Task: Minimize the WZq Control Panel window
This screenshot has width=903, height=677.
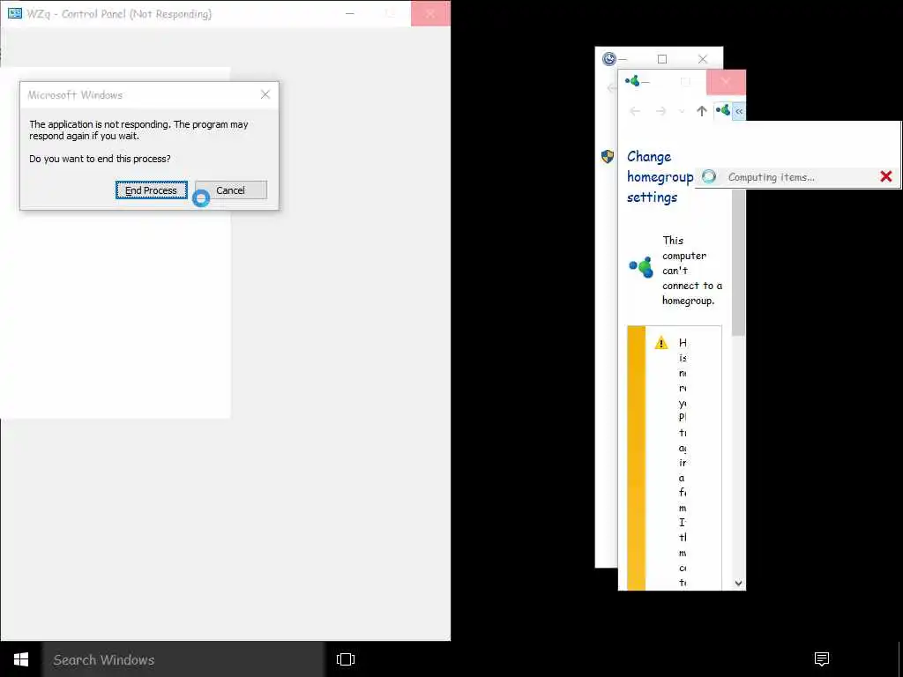Action: tap(349, 13)
